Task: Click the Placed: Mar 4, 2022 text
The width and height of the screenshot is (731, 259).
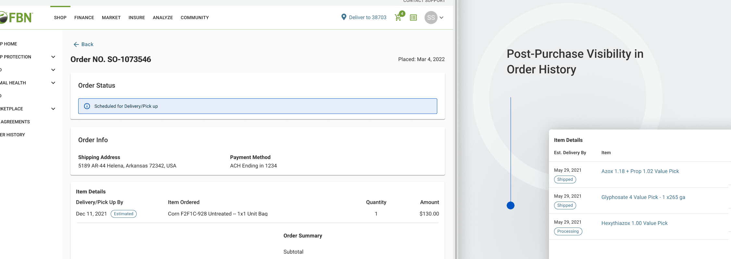Action: tap(421, 59)
